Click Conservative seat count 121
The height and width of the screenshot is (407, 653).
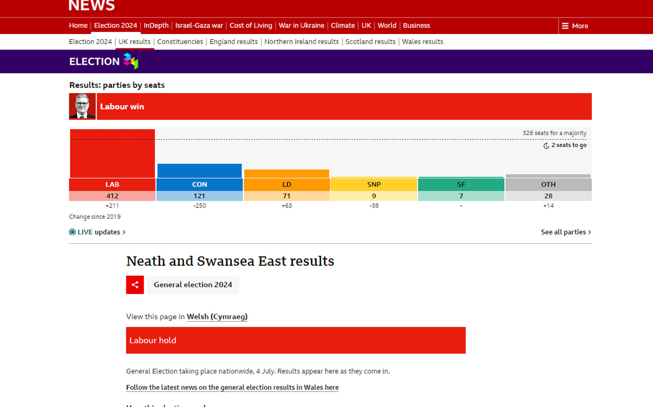pyautogui.click(x=199, y=196)
